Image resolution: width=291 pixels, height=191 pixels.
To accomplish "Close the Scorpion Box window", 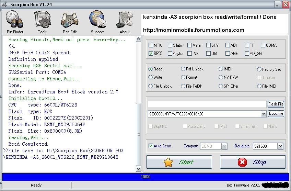I will (286, 4).
